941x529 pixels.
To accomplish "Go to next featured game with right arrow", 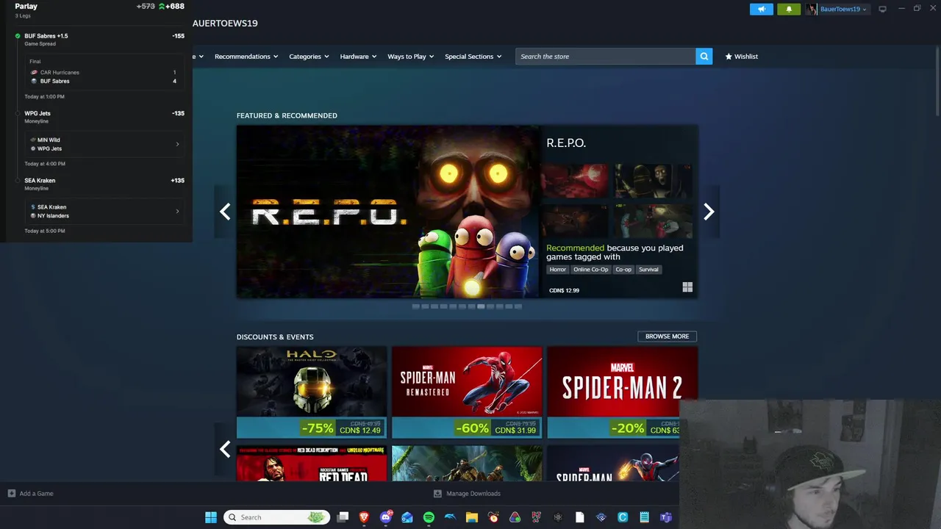I will 708,212.
